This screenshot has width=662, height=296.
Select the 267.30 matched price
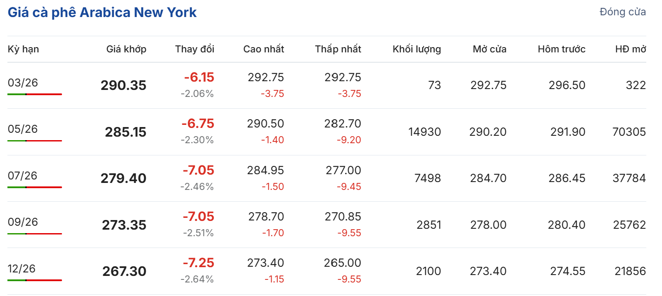point(124,272)
